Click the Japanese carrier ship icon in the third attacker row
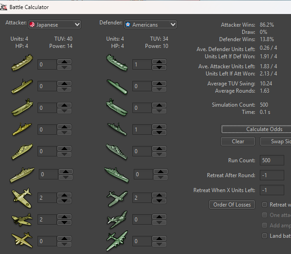Screen dimensions: 291x254 click(22, 107)
